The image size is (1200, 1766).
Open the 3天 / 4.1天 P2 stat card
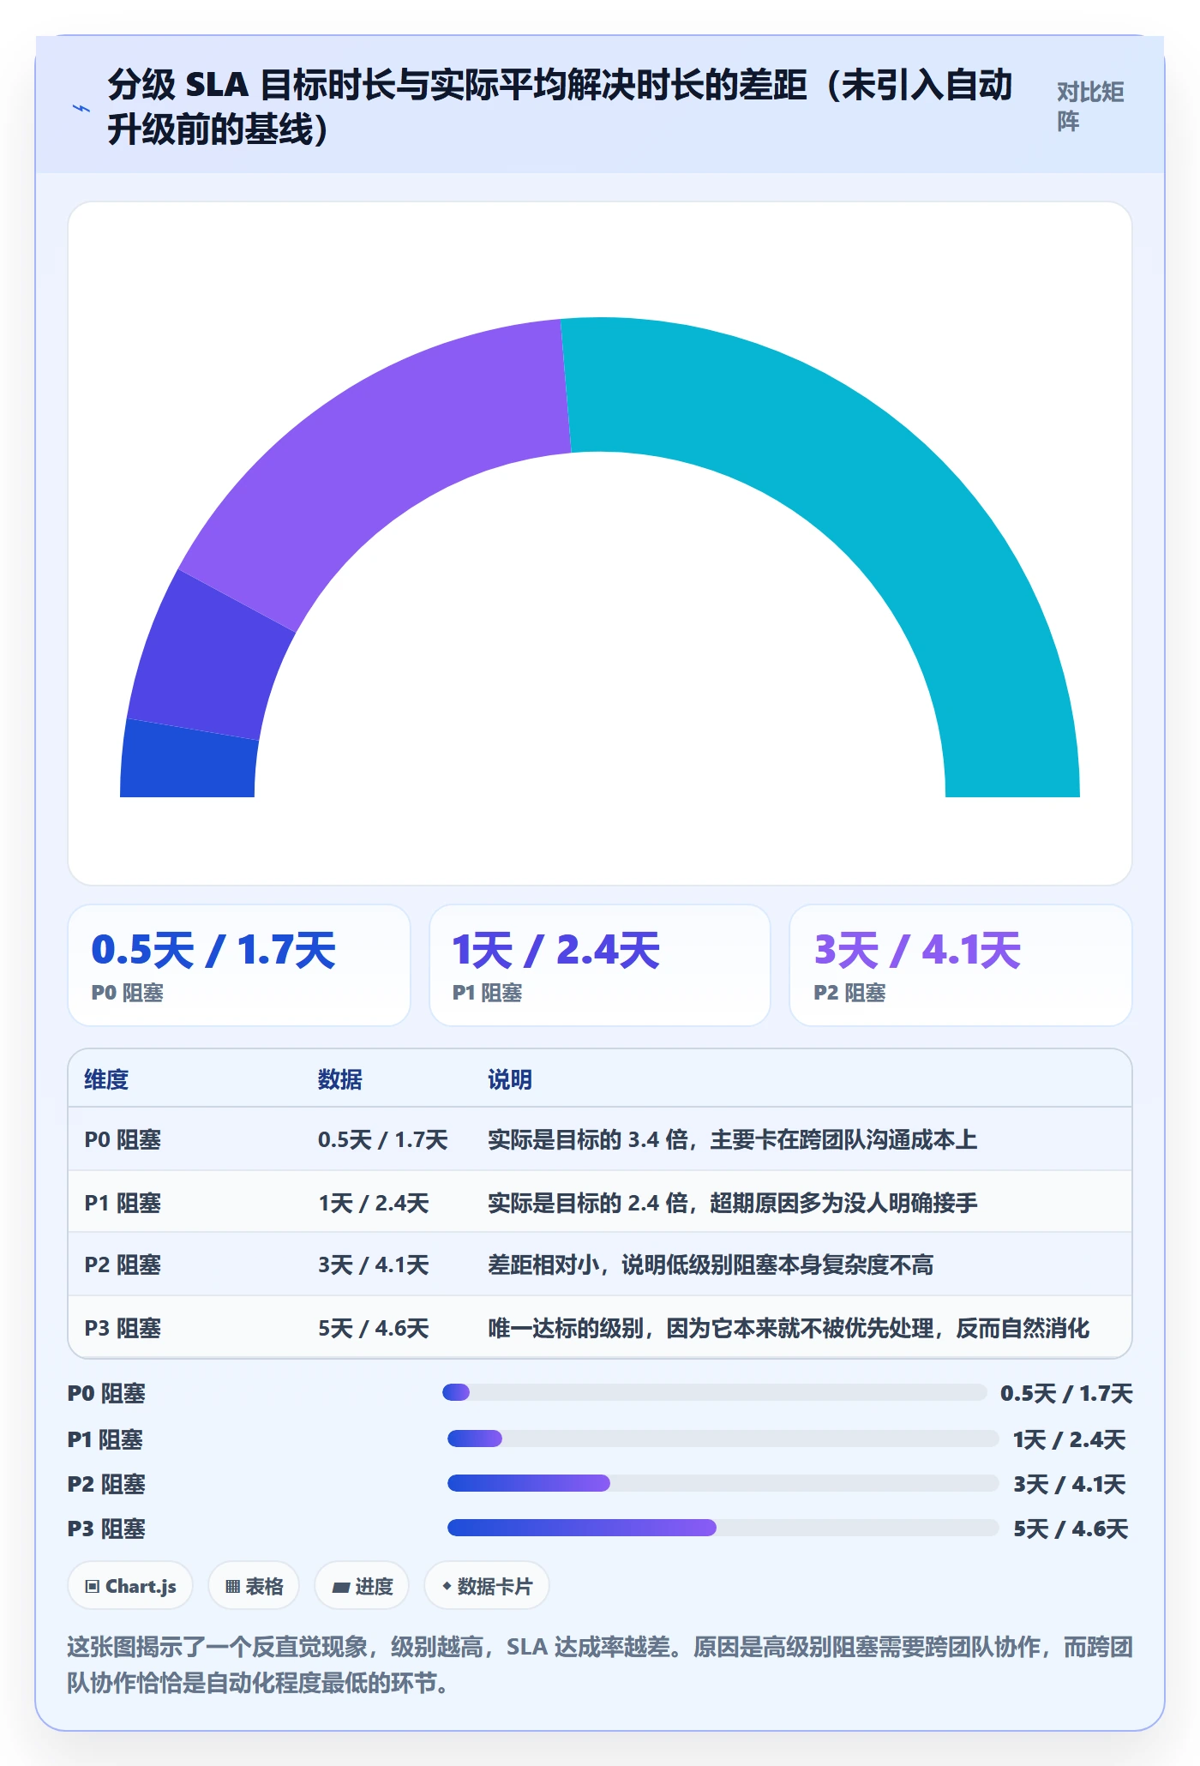point(961,965)
